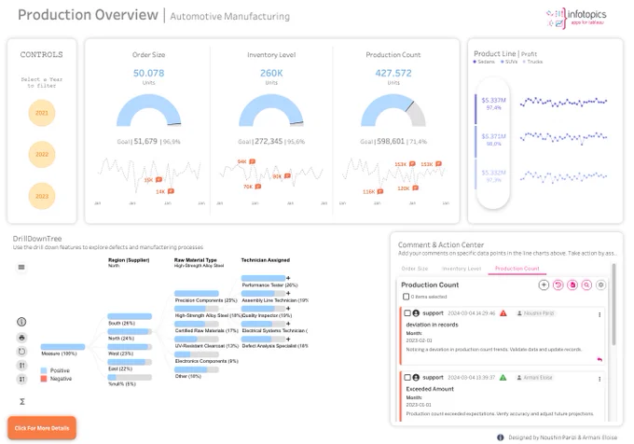Image resolution: width=634 pixels, height=444 pixels.
Task: Click the sigma aggregation icon
Action: point(22,401)
